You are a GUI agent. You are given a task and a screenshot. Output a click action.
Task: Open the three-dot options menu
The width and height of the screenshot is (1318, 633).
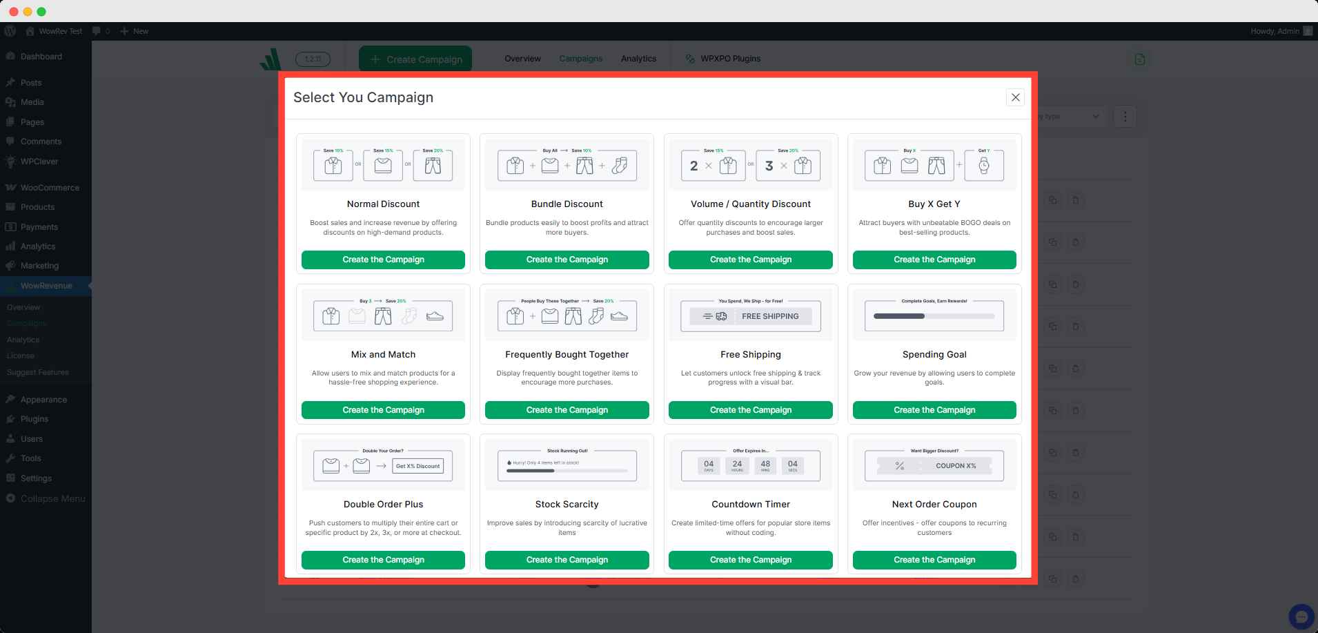(1125, 117)
